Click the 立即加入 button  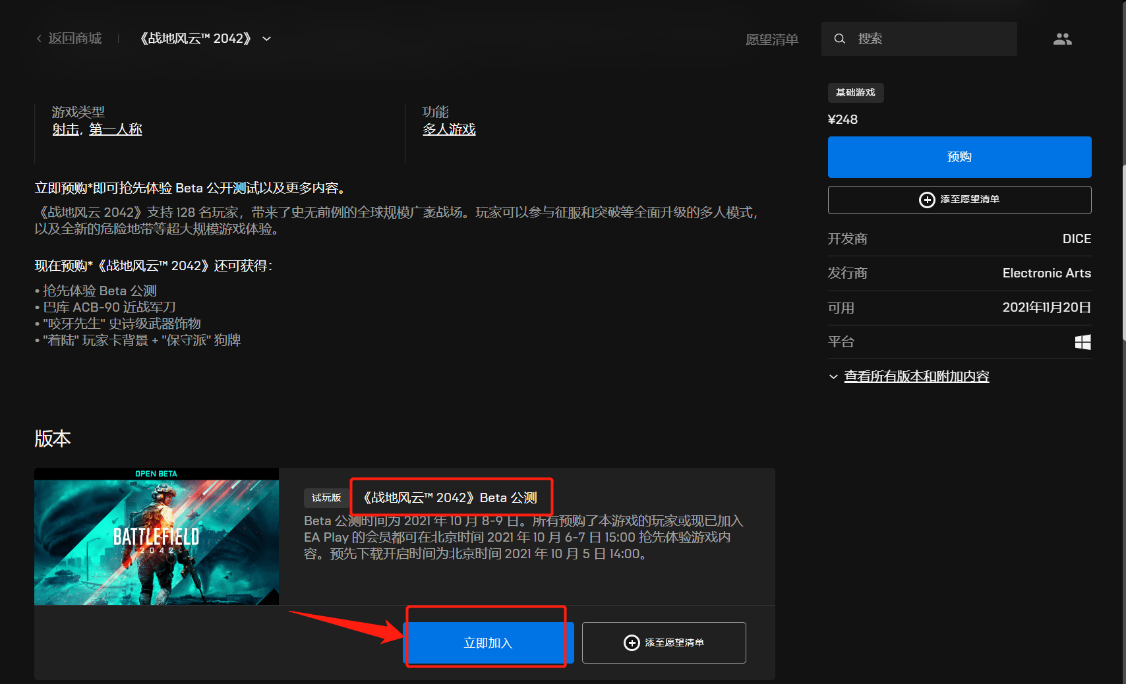488,642
